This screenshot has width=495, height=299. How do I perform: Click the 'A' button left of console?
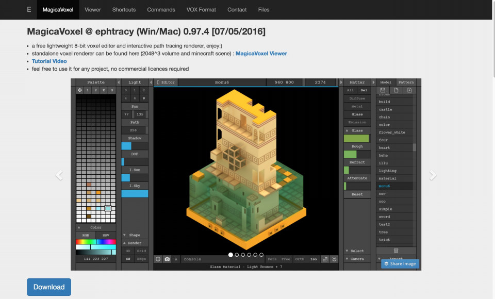click(176, 259)
